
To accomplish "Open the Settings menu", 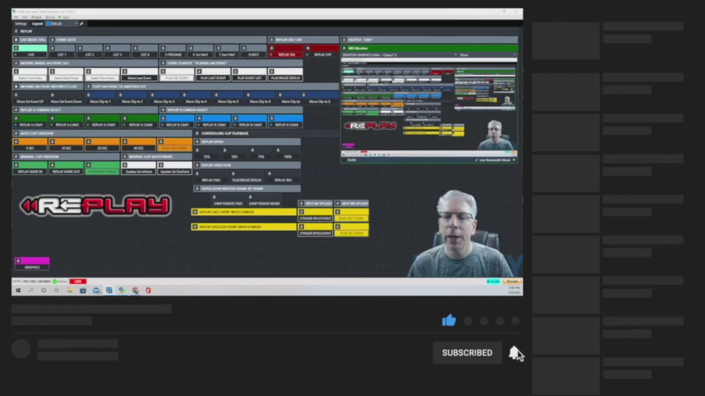I will (20, 24).
